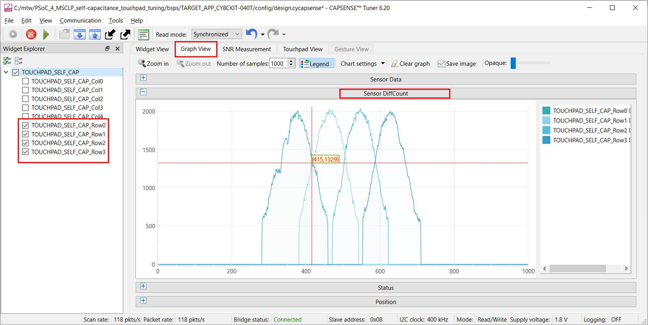
Task: Start communication with green play icon
Action: click(x=46, y=34)
